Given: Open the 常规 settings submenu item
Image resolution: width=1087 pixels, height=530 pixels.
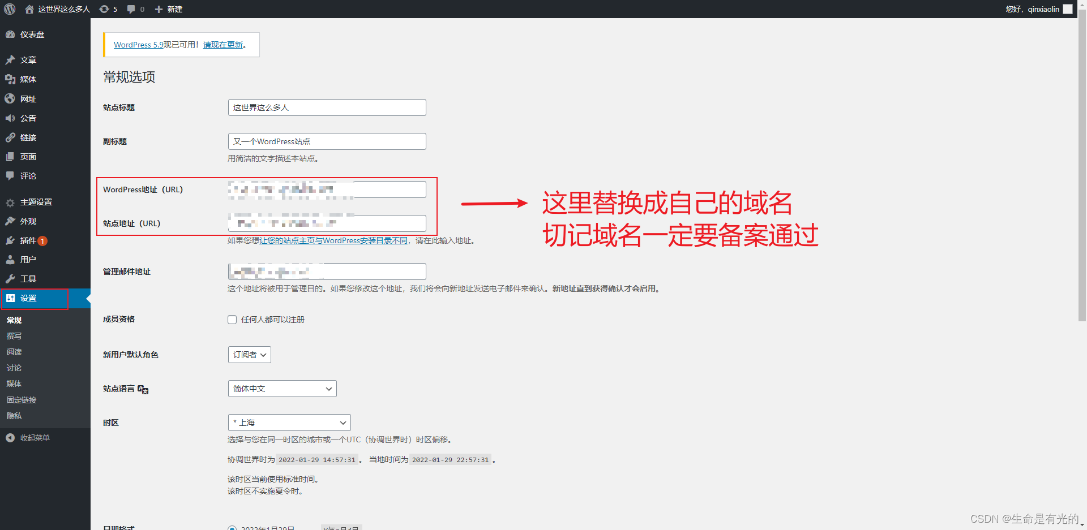Looking at the screenshot, I should (x=14, y=320).
